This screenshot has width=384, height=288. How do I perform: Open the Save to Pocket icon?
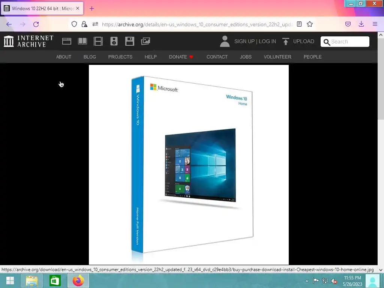[x=348, y=24]
